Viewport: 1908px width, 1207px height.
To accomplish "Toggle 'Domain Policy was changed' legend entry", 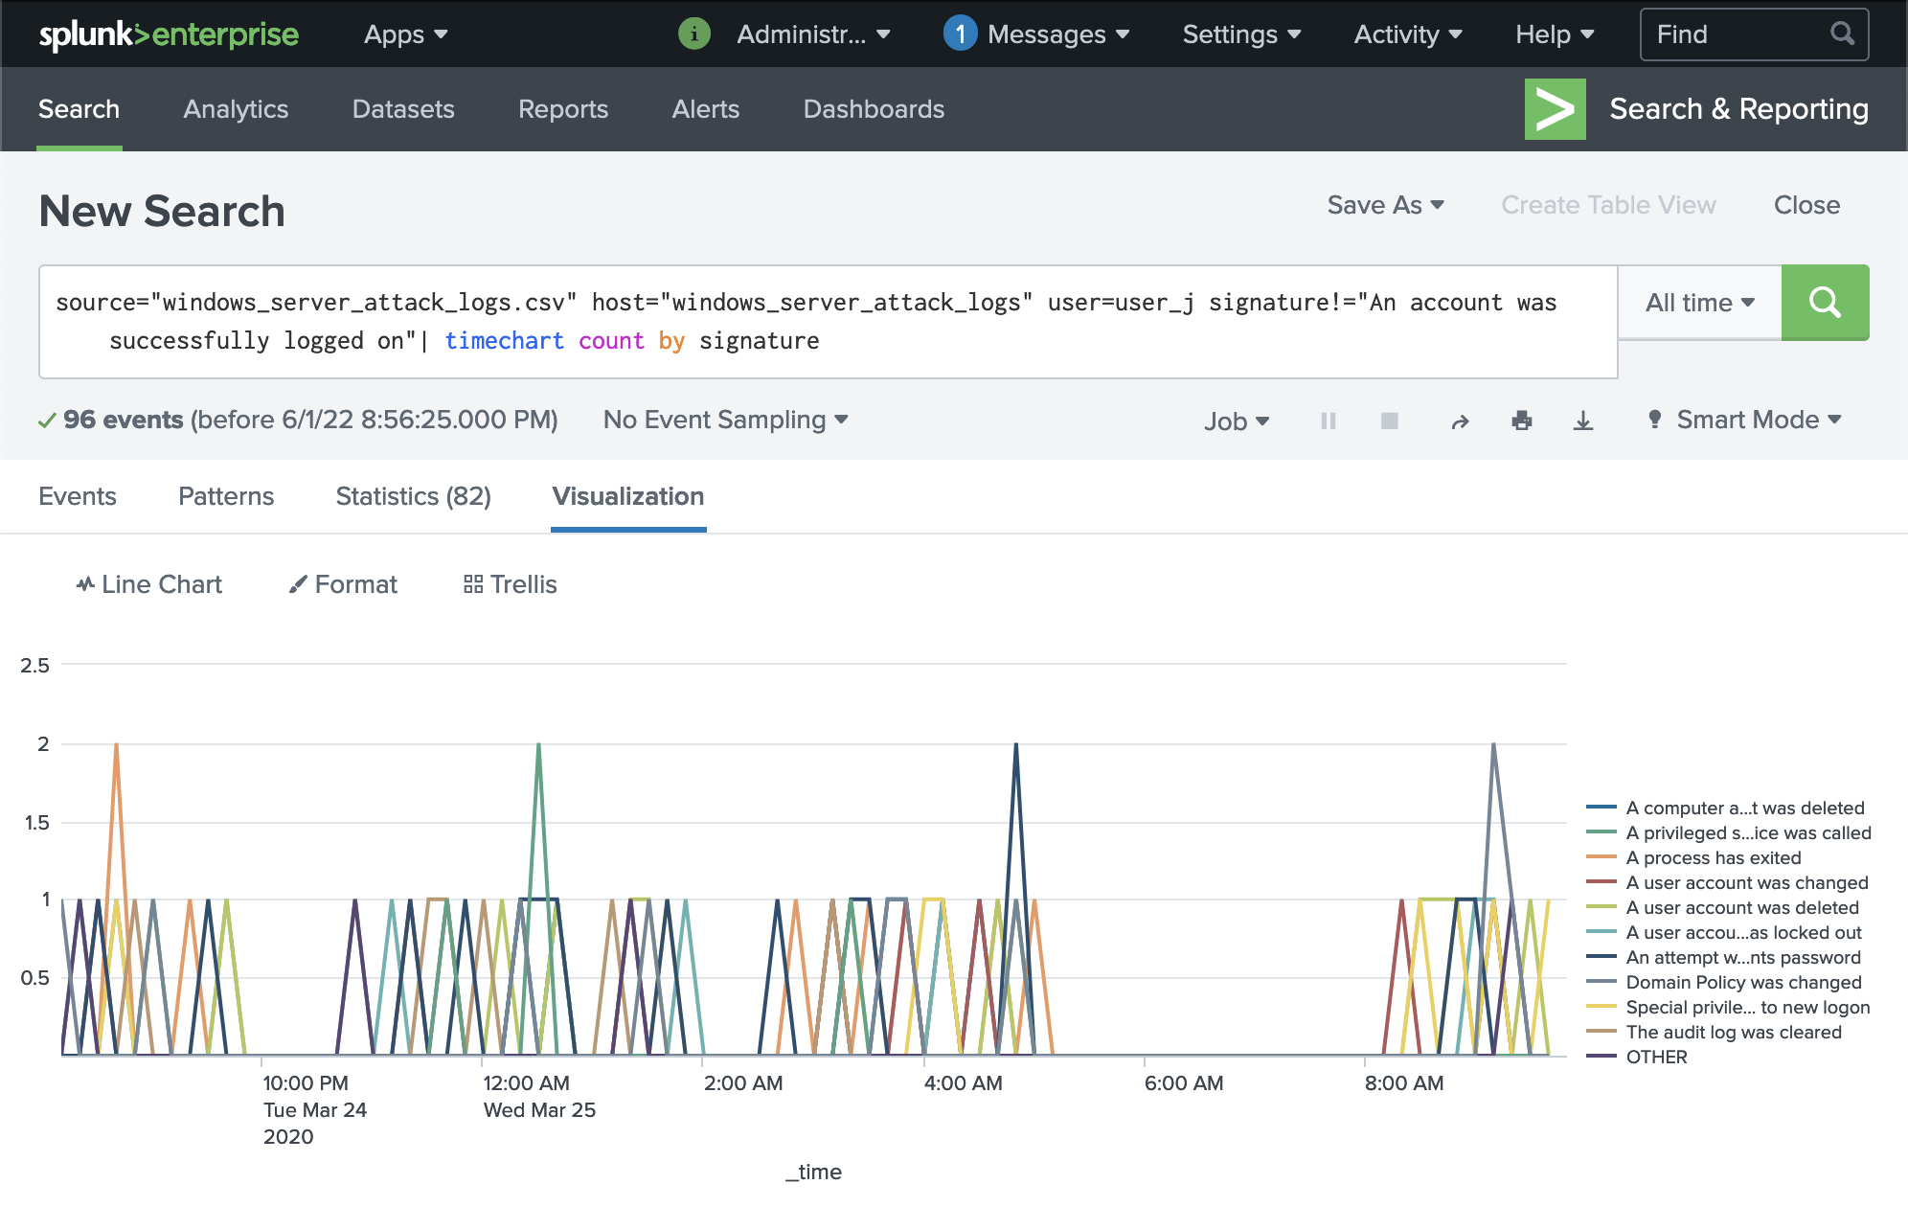I will [x=1742, y=983].
